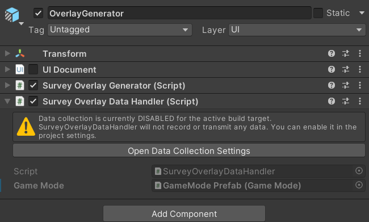Click the Survey Overlay Generator script icon
The width and height of the screenshot is (369, 222).
20,85
